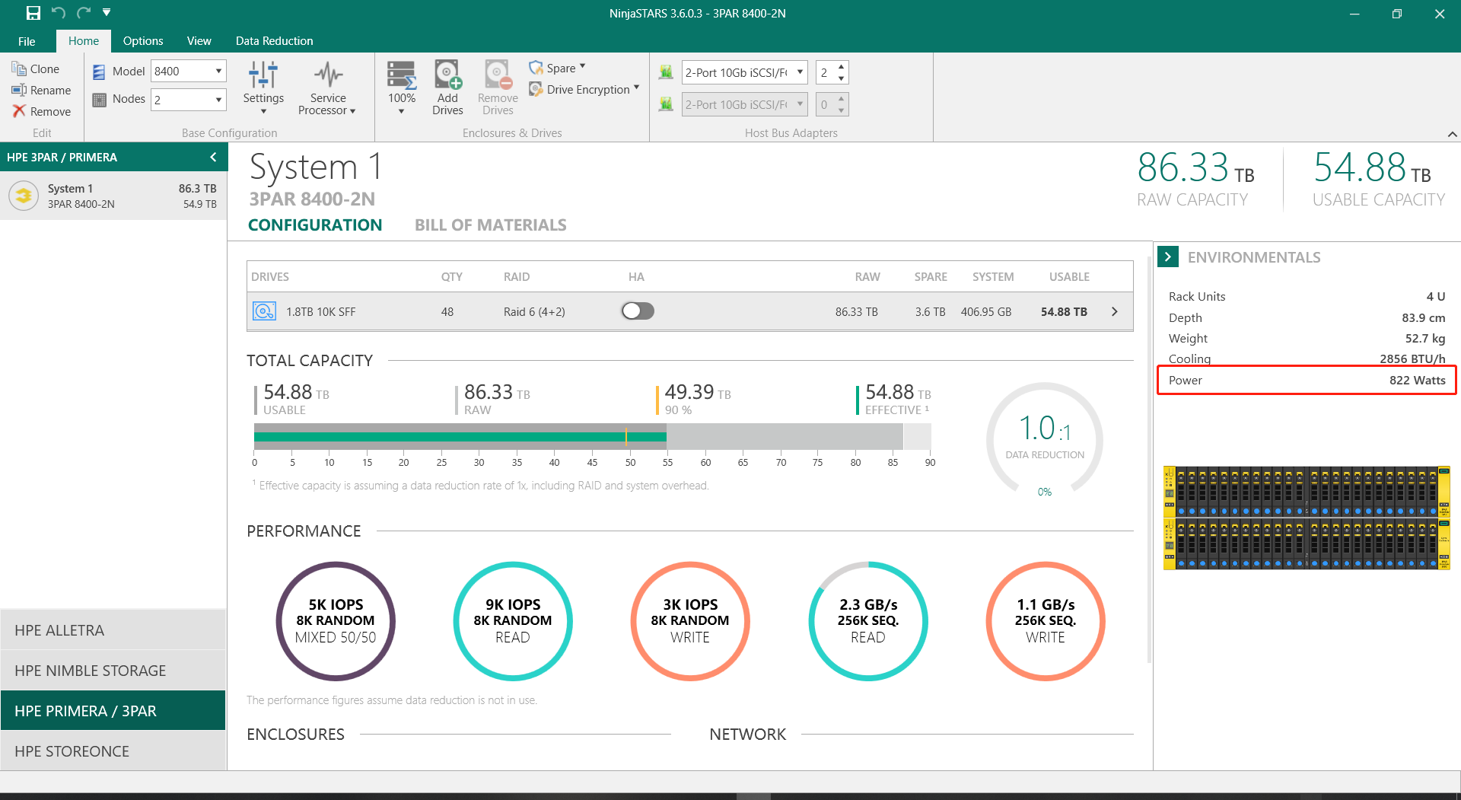Click the Save icon in title bar
1461x800 pixels.
(33, 13)
